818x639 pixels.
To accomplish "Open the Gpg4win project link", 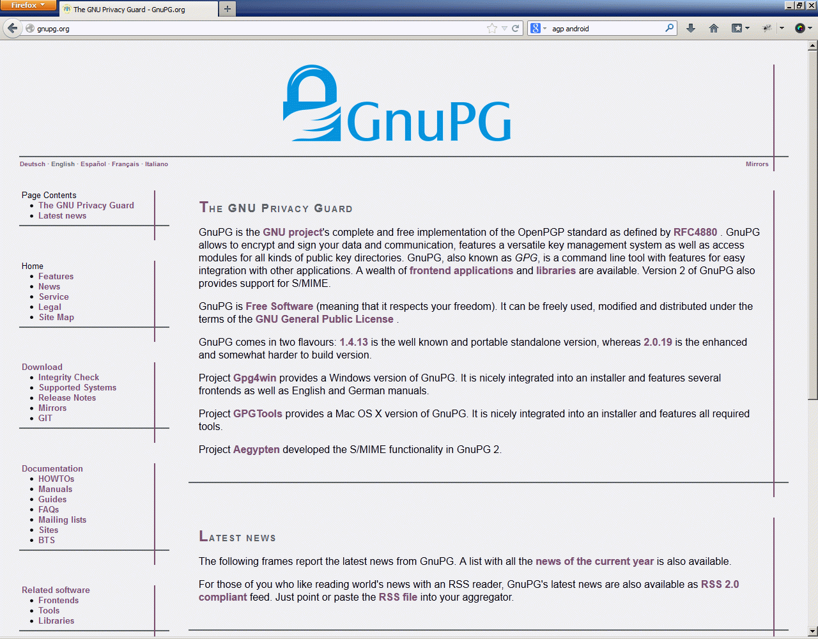I will [255, 378].
